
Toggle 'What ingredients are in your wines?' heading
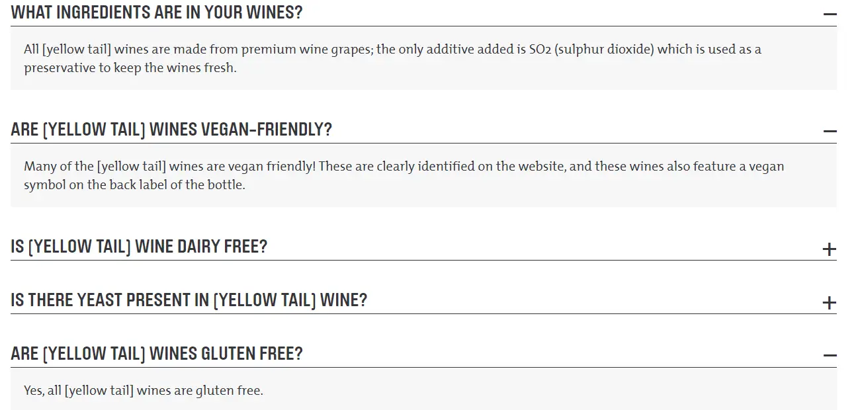click(157, 12)
